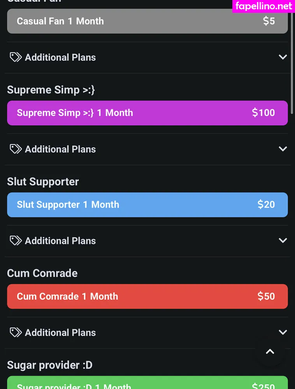Click the Additional Plans label under Cum Comrade
Screen dimensions: 295x389
[x=60, y=333]
